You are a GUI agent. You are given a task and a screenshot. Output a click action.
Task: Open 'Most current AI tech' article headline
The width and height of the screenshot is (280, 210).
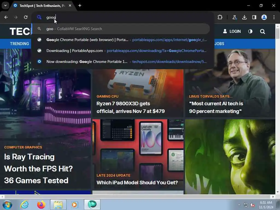(x=216, y=107)
